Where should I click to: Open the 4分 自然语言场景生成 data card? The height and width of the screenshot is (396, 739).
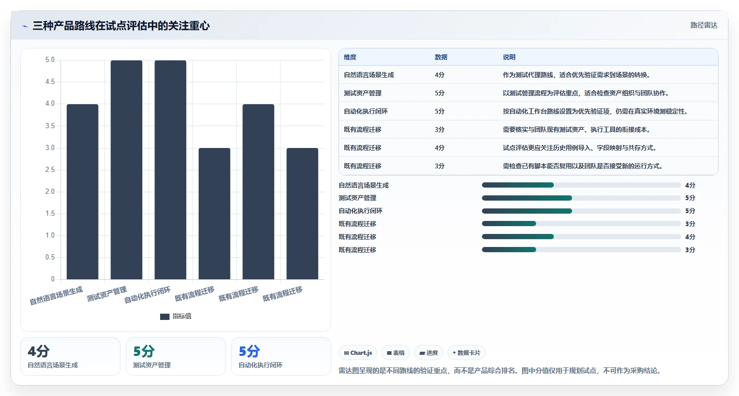70,356
